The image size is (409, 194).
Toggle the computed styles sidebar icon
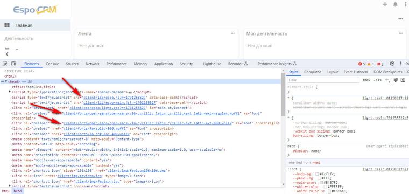(403, 80)
